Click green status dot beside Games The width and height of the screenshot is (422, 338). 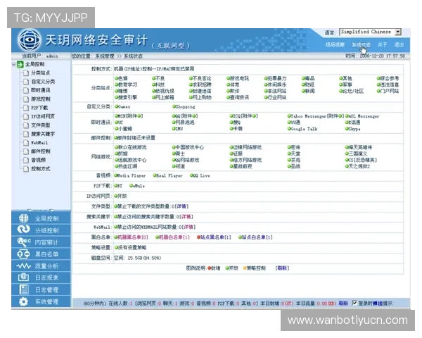point(117,106)
